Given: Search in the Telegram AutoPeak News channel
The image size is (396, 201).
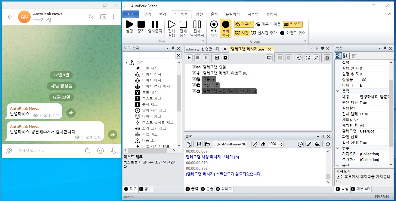Looking at the screenshot, I should point(91,17).
